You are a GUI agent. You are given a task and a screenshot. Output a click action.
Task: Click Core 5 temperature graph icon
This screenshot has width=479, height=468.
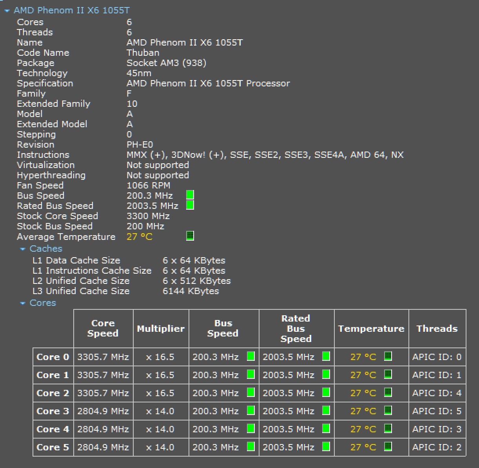388,446
